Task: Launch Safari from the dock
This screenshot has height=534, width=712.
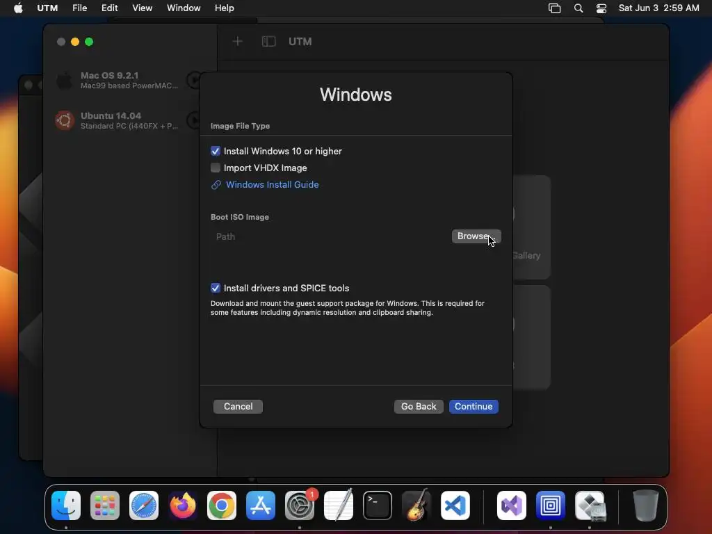Action: click(x=144, y=505)
